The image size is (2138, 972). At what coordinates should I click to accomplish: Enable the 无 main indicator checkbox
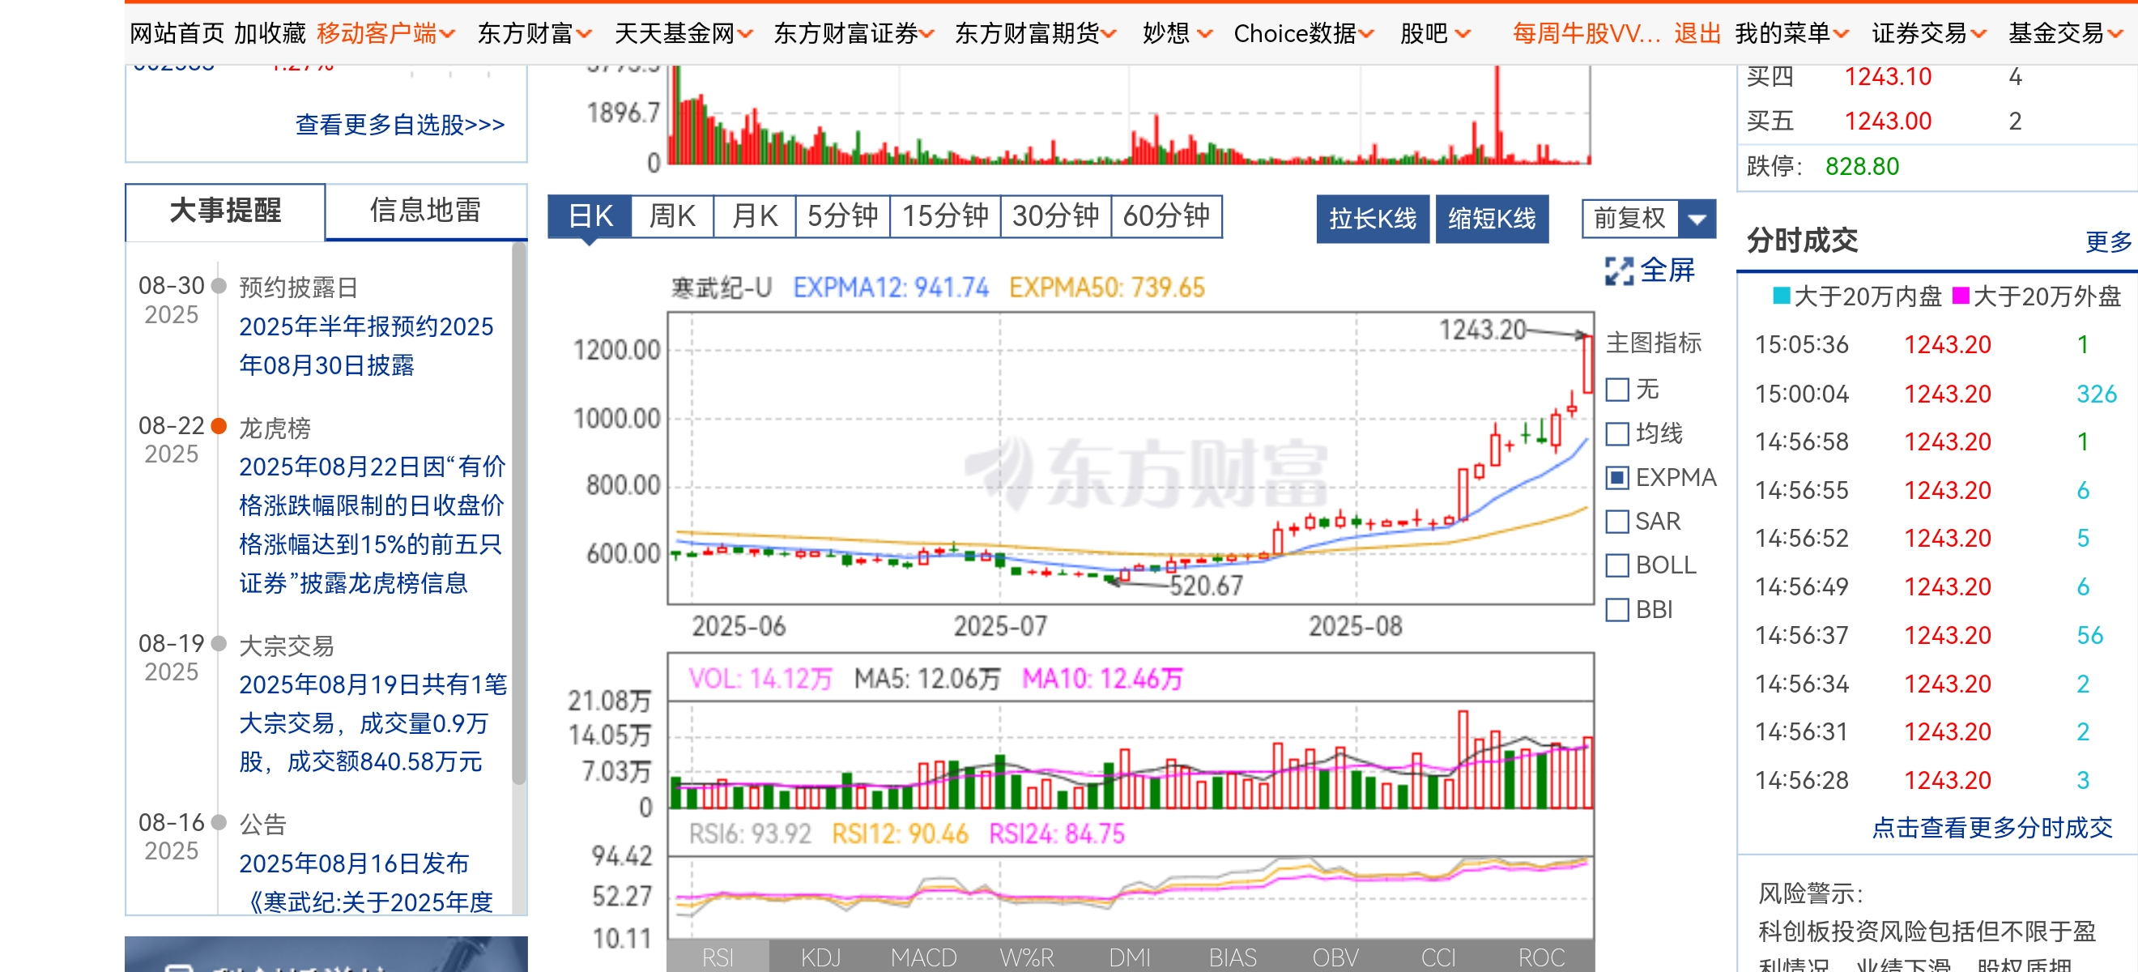click(x=1616, y=390)
